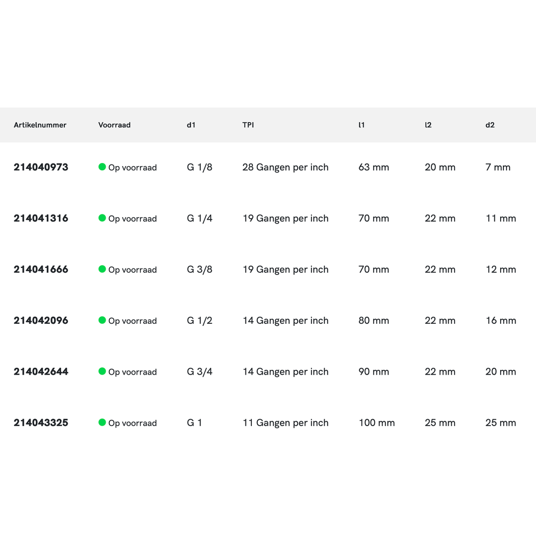Click green status dot in 214042096 row
Screen dimensions: 536x536
pos(102,320)
